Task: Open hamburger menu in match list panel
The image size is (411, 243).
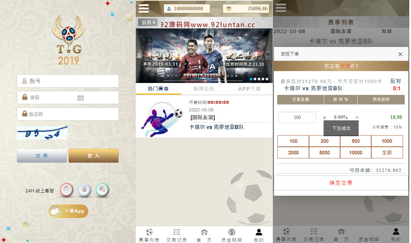Action: tap(281, 8)
